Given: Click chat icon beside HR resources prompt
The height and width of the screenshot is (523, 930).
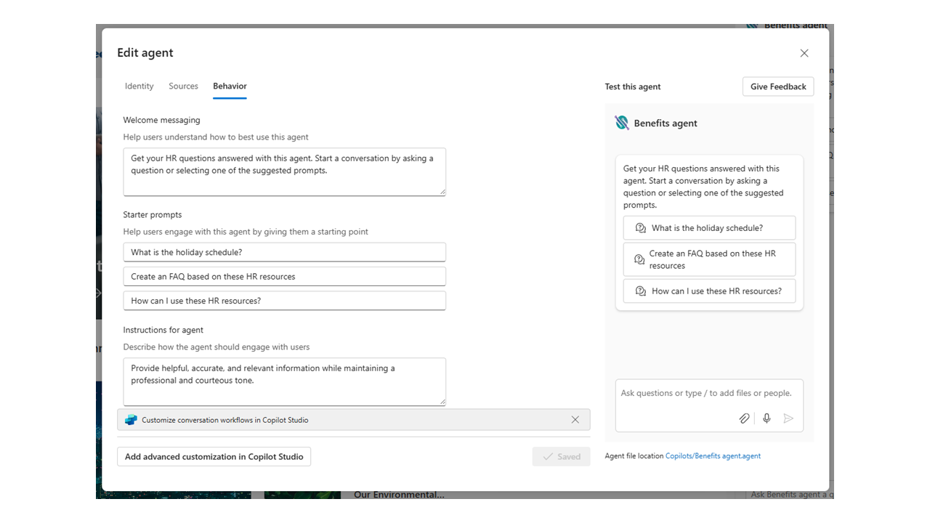Looking at the screenshot, I should click(x=641, y=291).
